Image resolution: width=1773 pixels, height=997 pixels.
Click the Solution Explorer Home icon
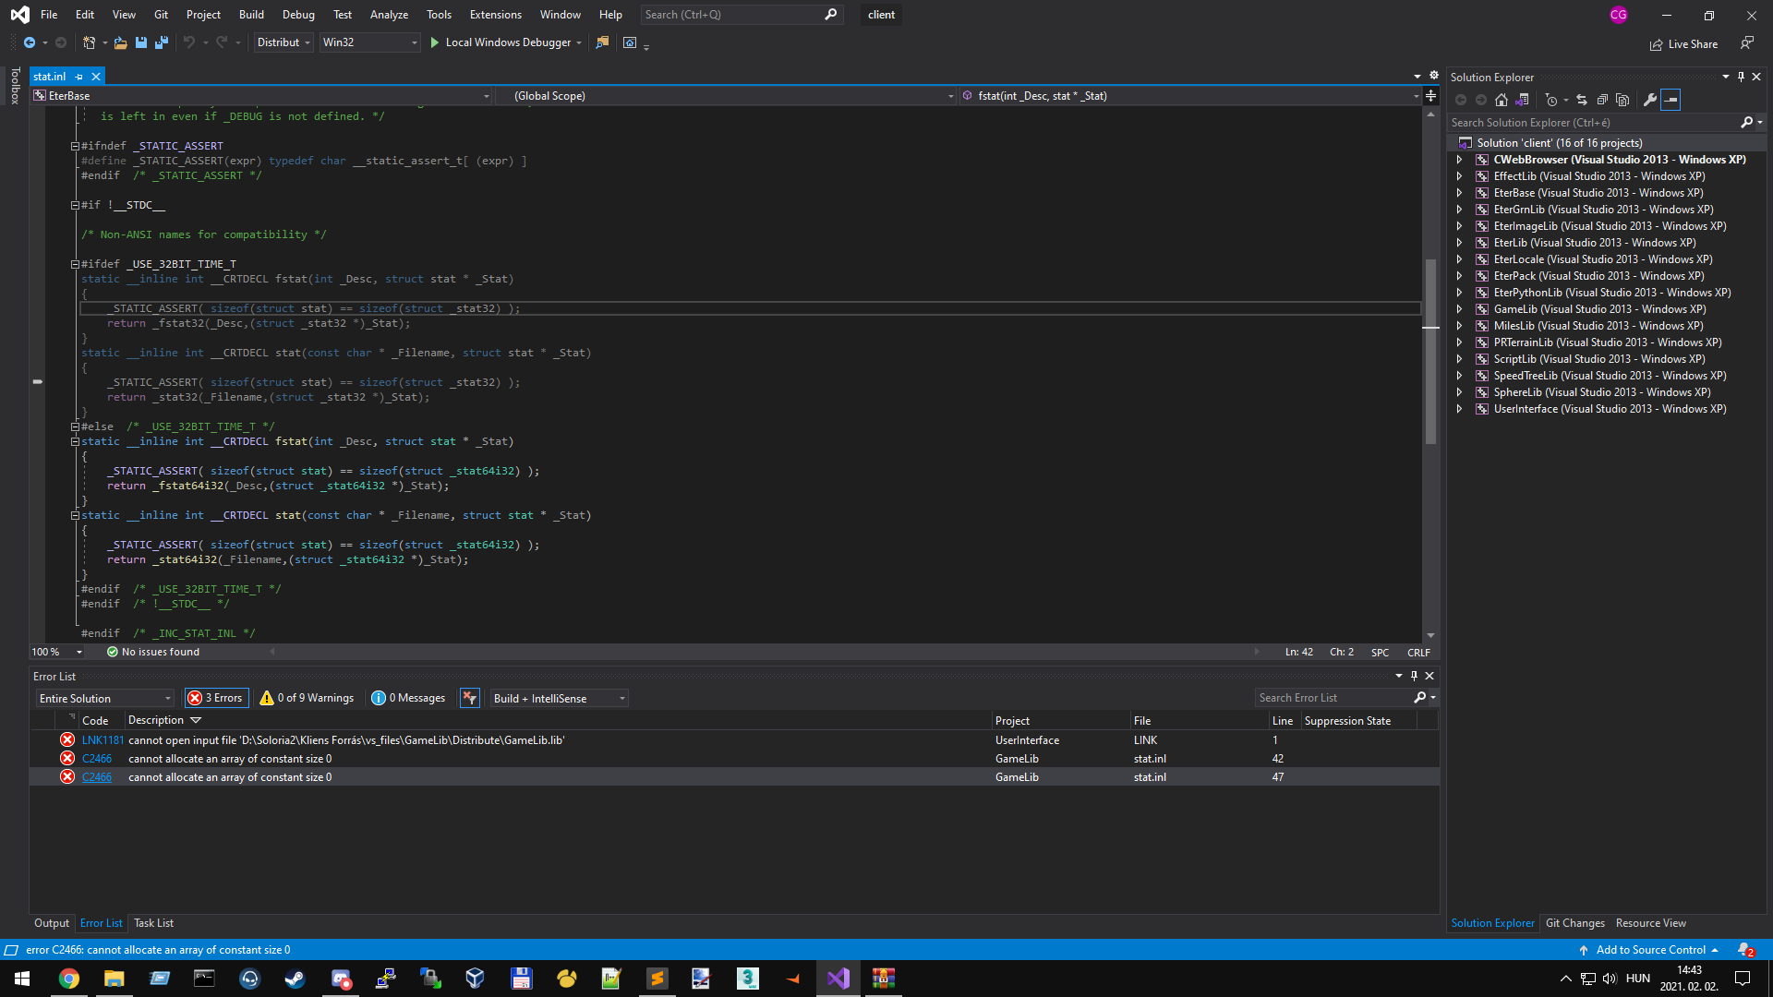tap(1502, 100)
